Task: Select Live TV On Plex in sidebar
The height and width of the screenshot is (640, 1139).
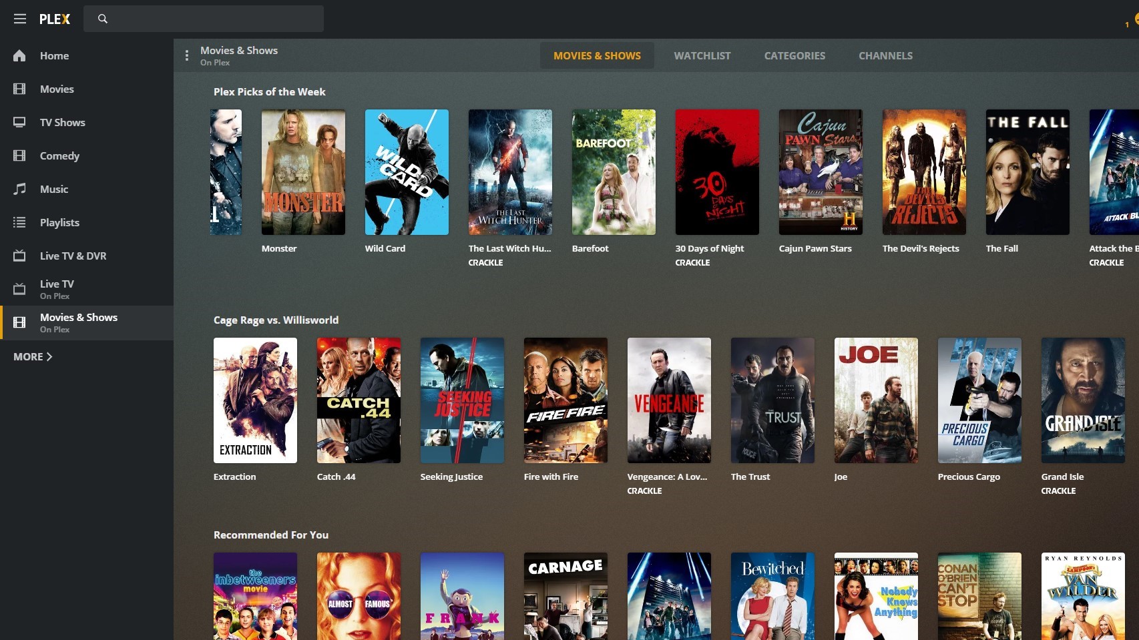Action: (x=20, y=288)
